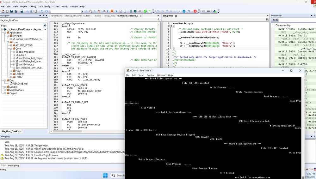Open the Ux_Host_DualClass configuration dropdown
The width and height of the screenshot is (316, 179).
click(45, 21)
